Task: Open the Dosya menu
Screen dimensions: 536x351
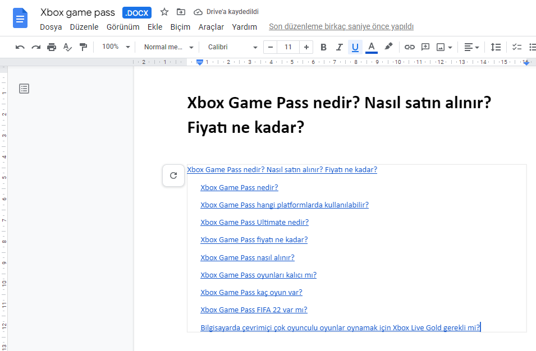Action: [51, 27]
